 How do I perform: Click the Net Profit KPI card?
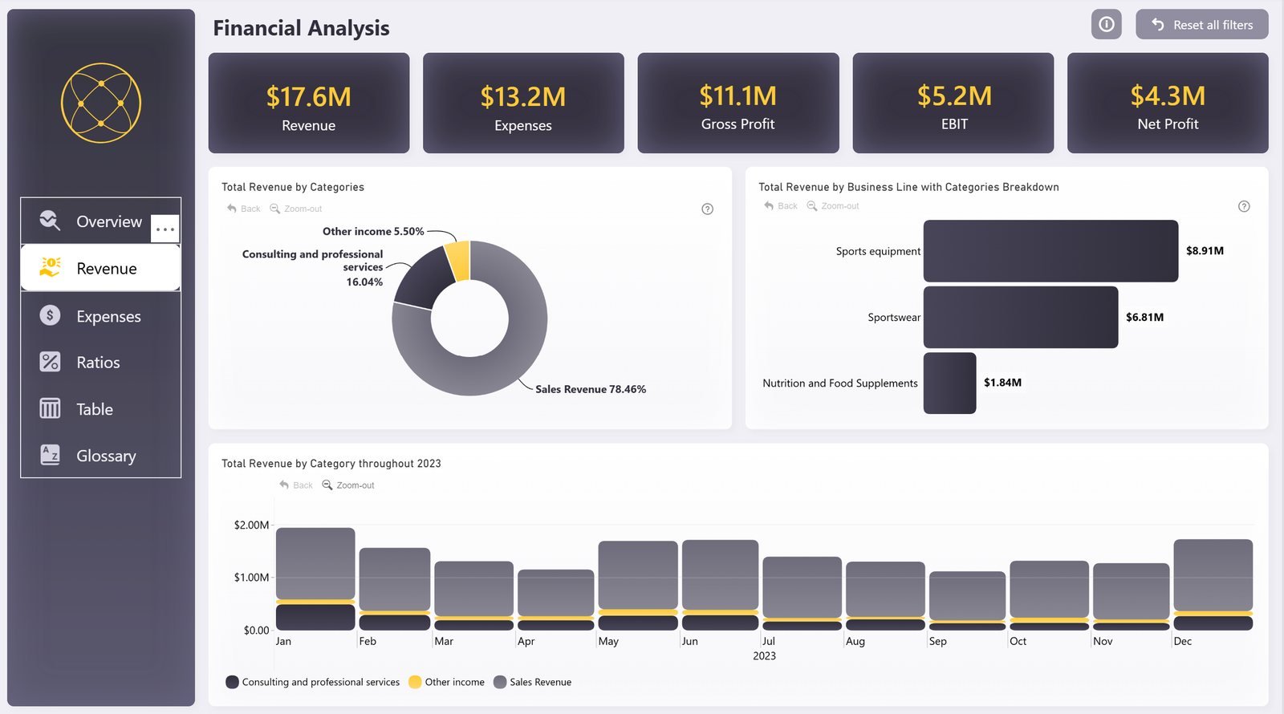1168,103
